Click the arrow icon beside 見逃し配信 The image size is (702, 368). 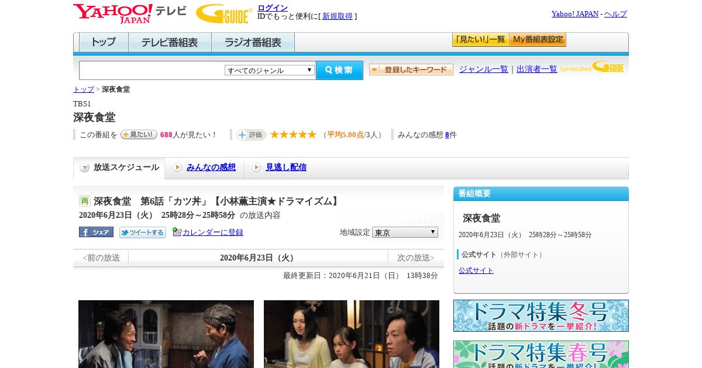(x=256, y=168)
